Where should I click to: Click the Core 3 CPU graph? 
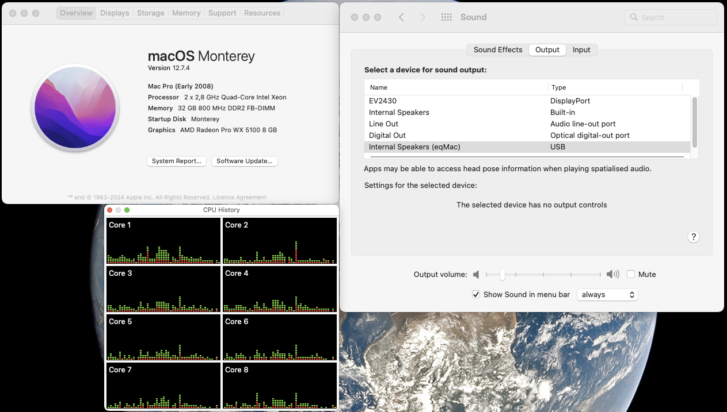click(163, 289)
